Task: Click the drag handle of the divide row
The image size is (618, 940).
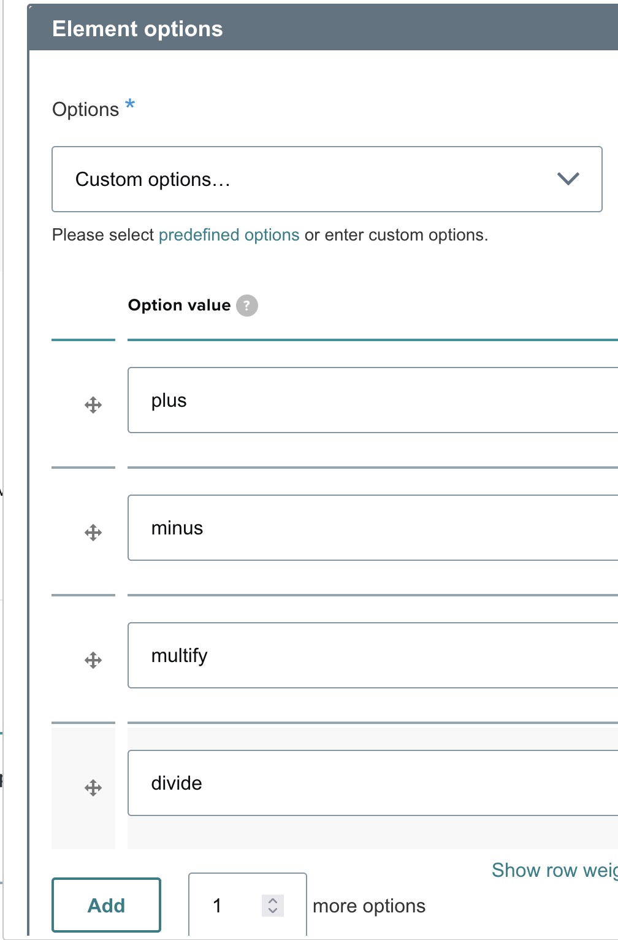Action: point(93,788)
